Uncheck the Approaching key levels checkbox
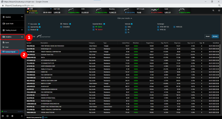 (x=29, y=27)
